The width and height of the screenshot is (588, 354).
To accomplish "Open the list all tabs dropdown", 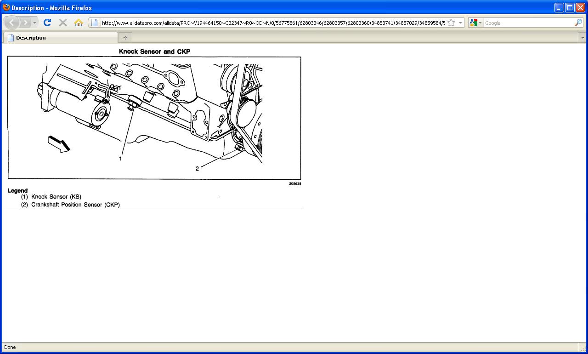I will (582, 38).
